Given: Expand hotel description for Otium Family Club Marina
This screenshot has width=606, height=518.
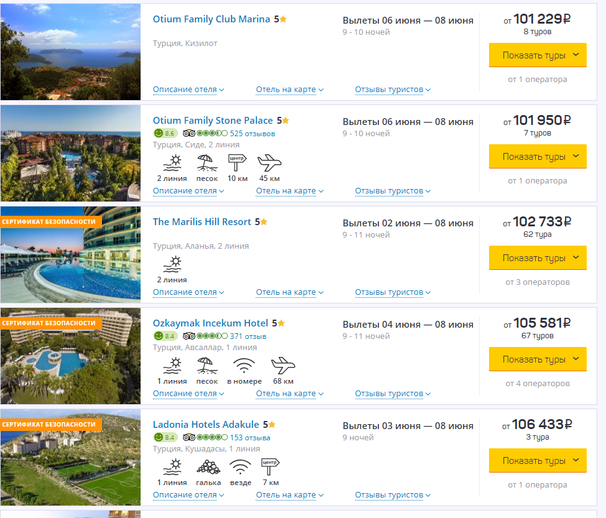Looking at the screenshot, I should point(188,90).
